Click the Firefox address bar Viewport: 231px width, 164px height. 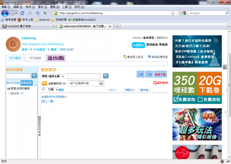114,13
